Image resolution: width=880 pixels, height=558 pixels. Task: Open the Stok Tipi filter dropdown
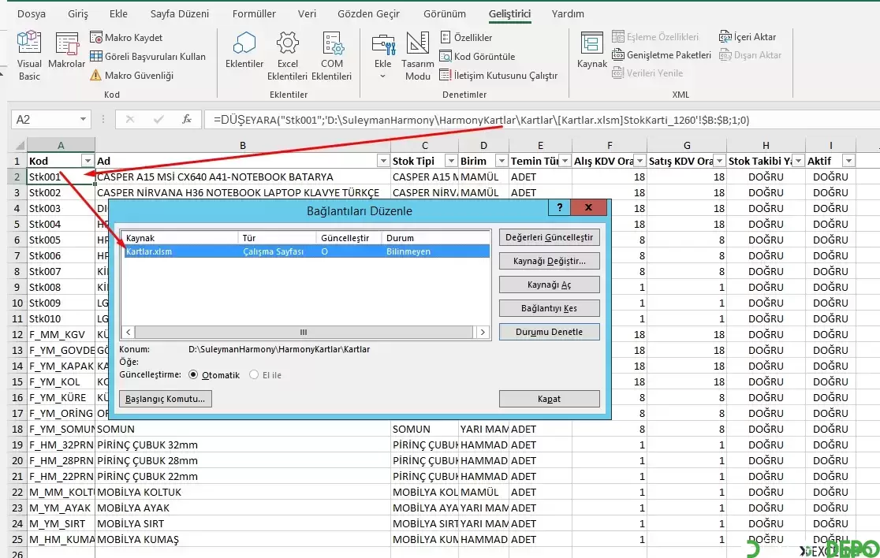pos(451,161)
